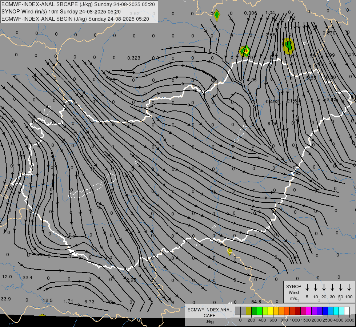
Task: Click the 4000 tick label on CAPE scale
Action: pos(339,320)
